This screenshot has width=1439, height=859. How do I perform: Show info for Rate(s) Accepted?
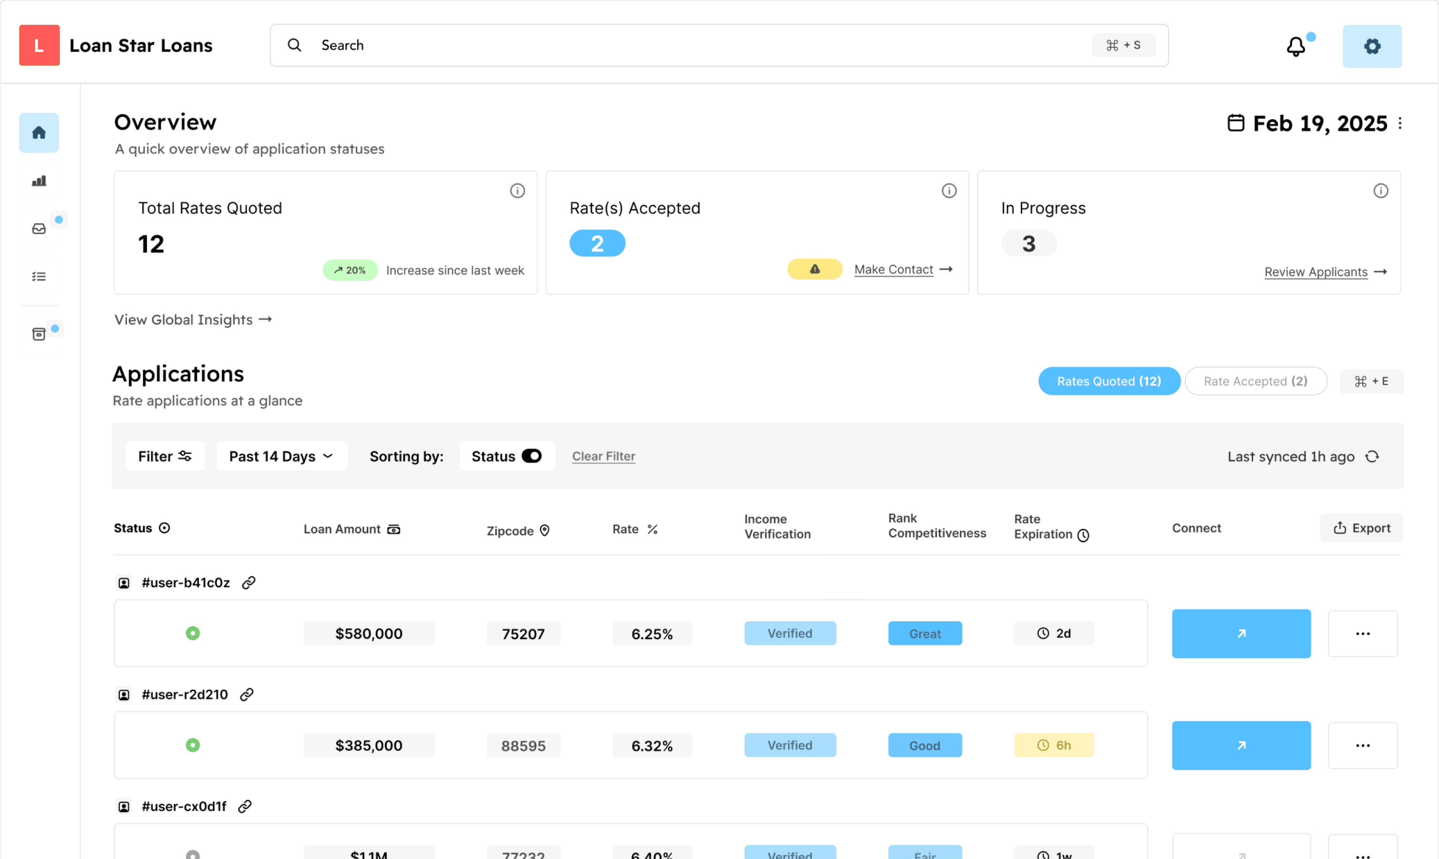(x=949, y=190)
